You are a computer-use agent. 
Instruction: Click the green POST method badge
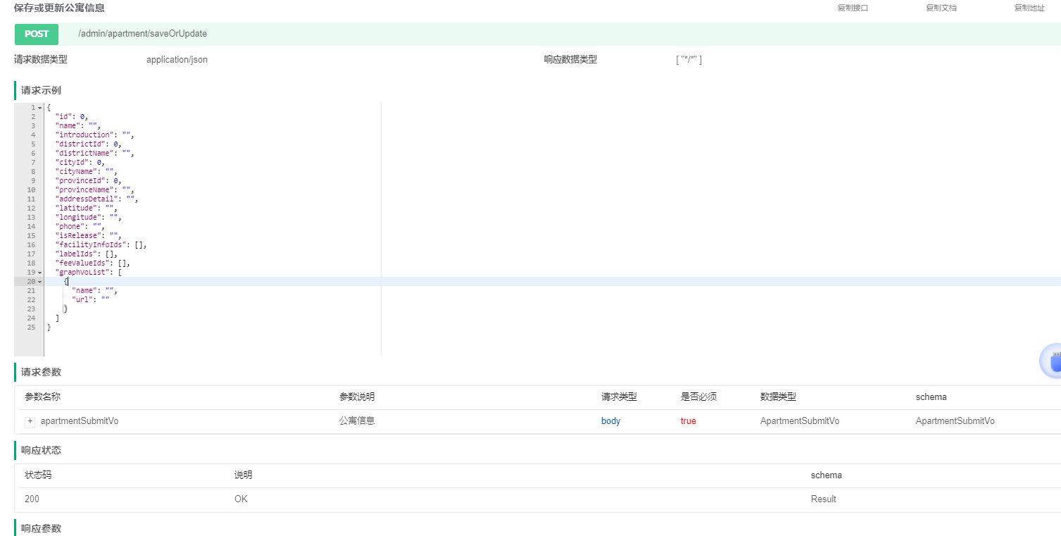point(36,33)
